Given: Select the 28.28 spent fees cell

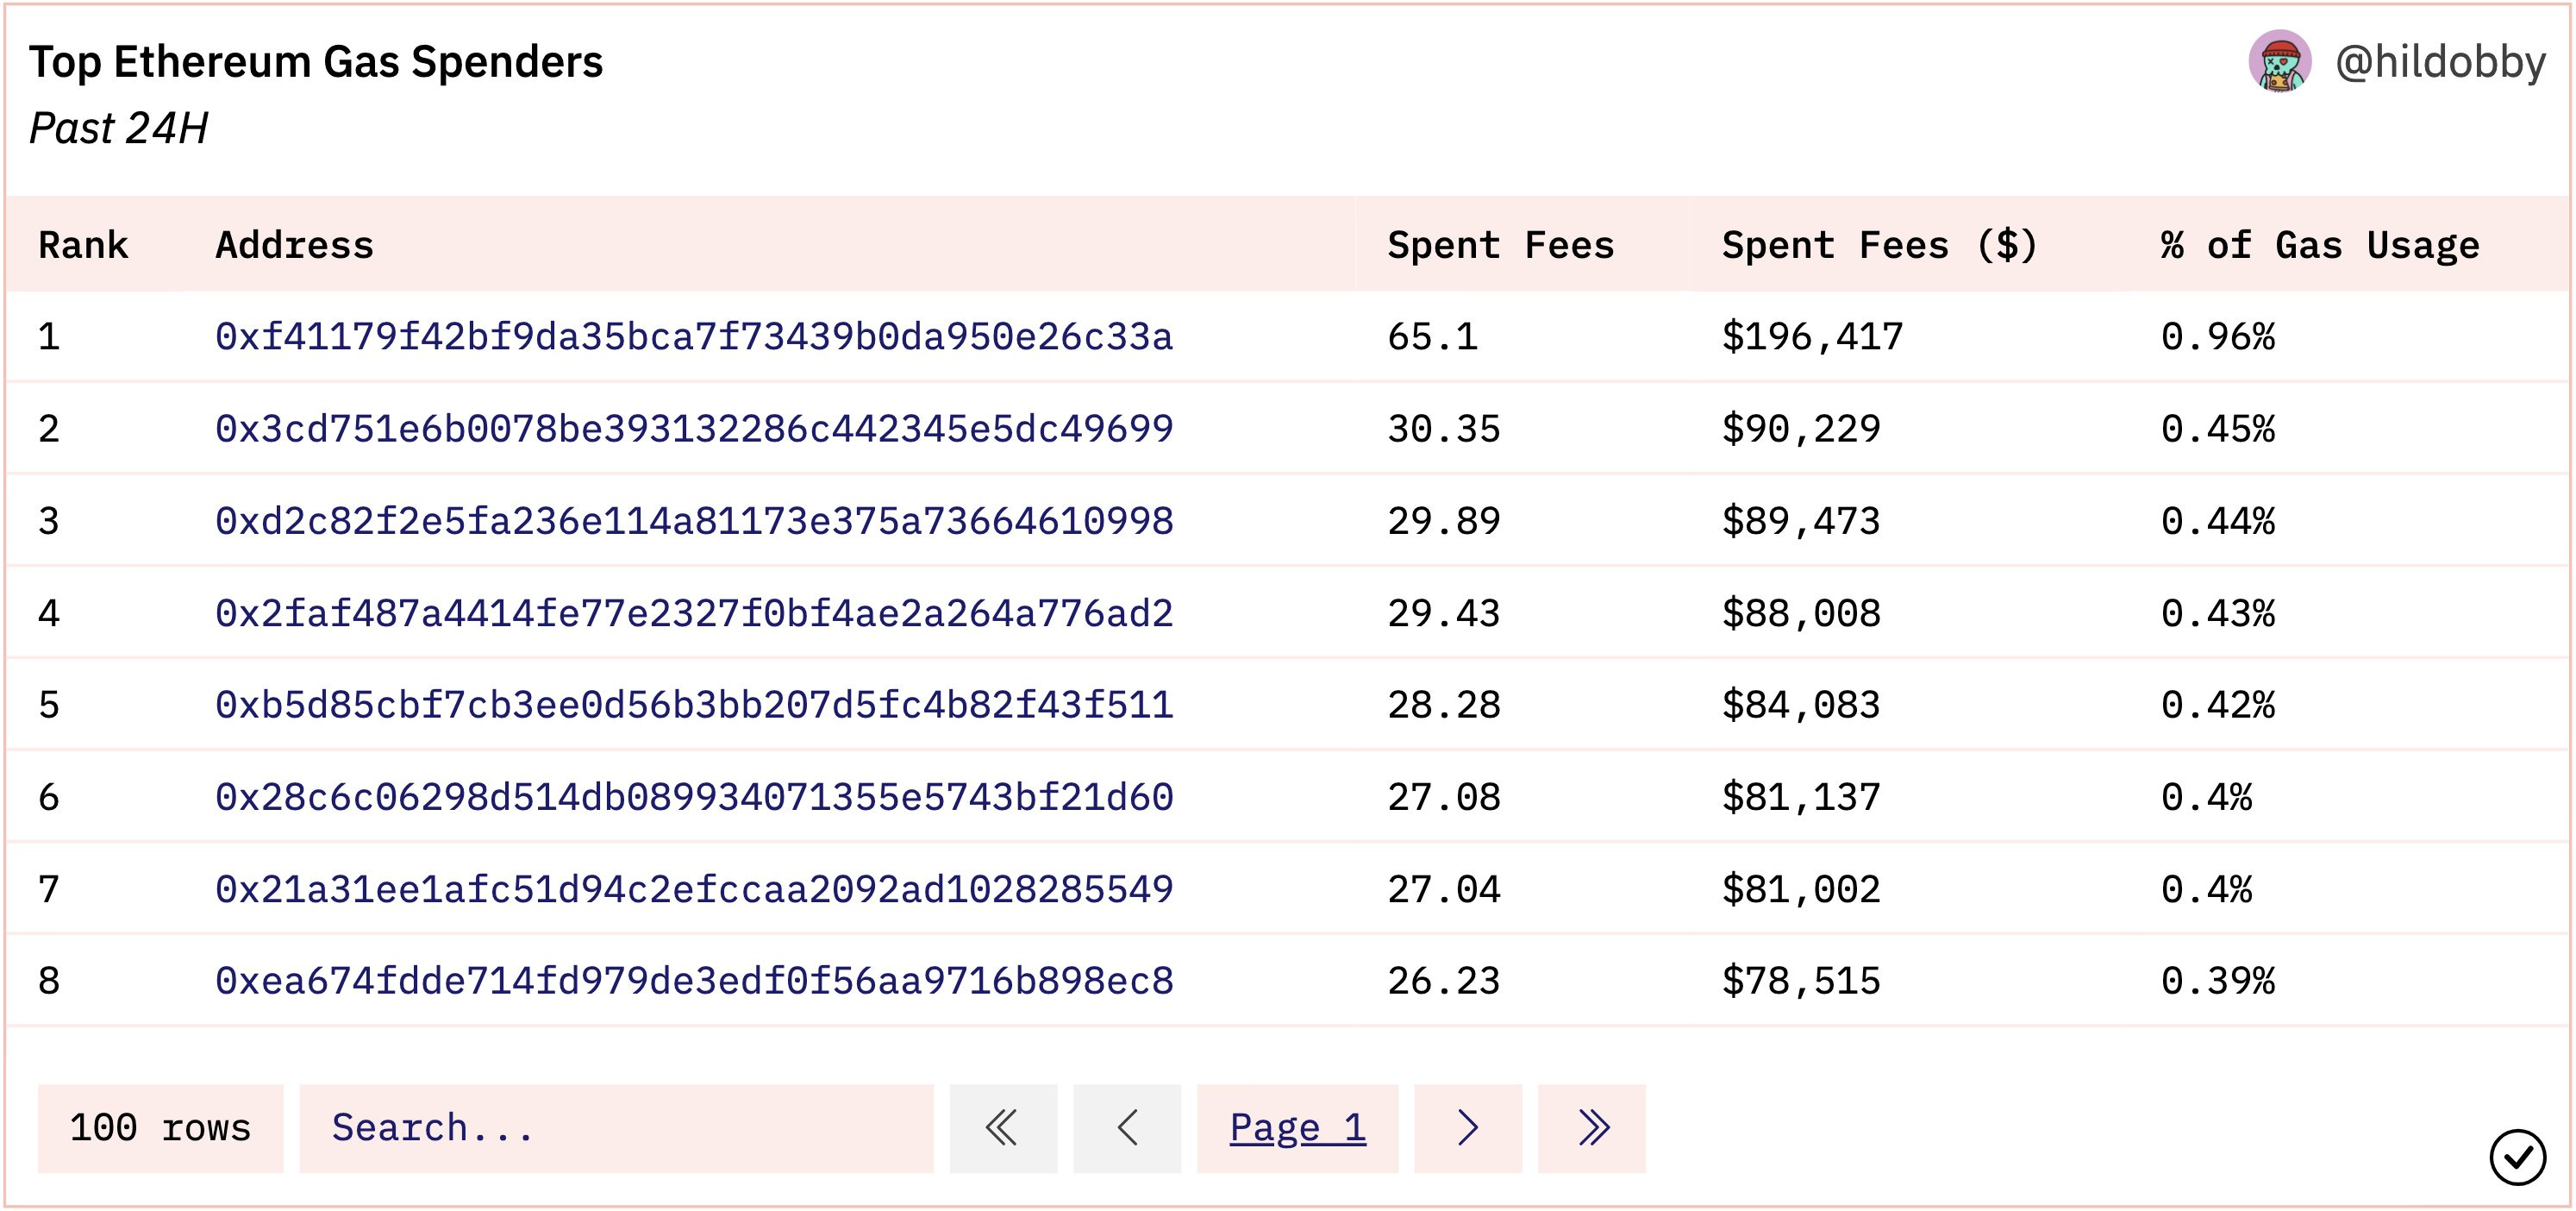Looking at the screenshot, I should click(1444, 705).
